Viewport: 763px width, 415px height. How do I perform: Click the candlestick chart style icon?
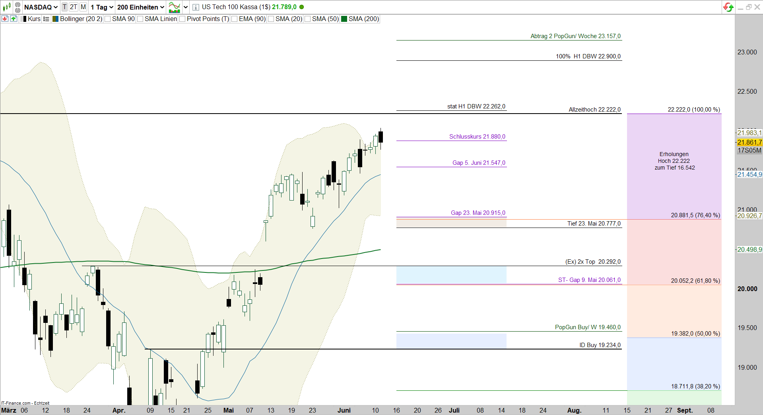(x=7, y=7)
